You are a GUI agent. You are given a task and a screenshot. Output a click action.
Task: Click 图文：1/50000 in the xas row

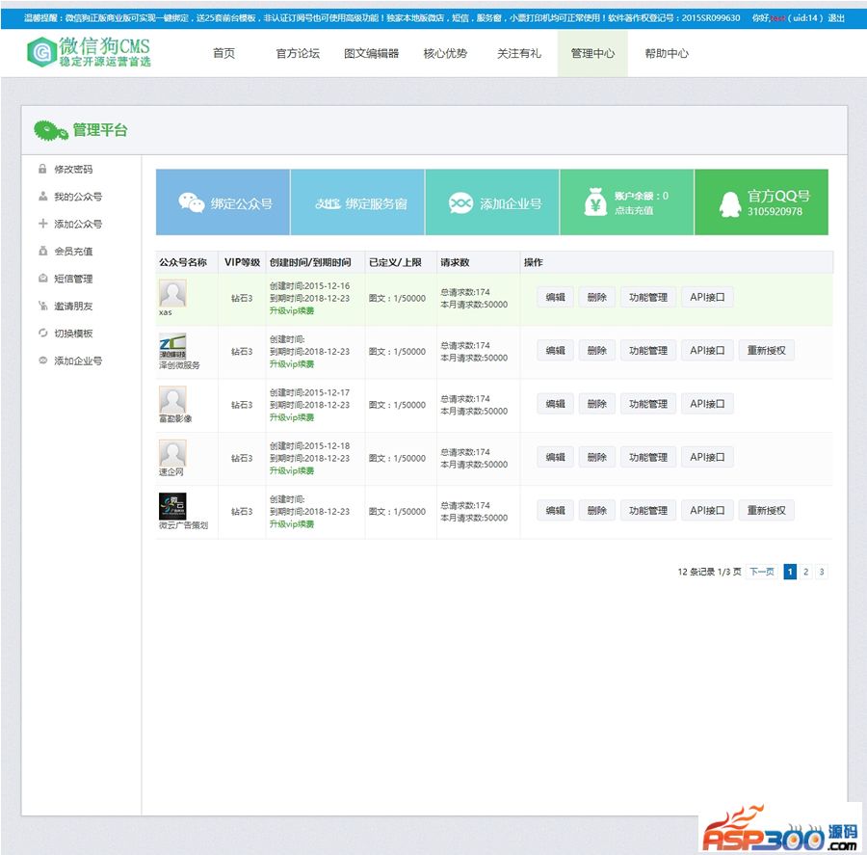coord(397,298)
